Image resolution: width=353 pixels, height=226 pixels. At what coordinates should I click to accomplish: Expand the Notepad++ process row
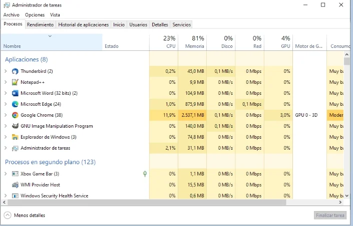(x=6, y=82)
